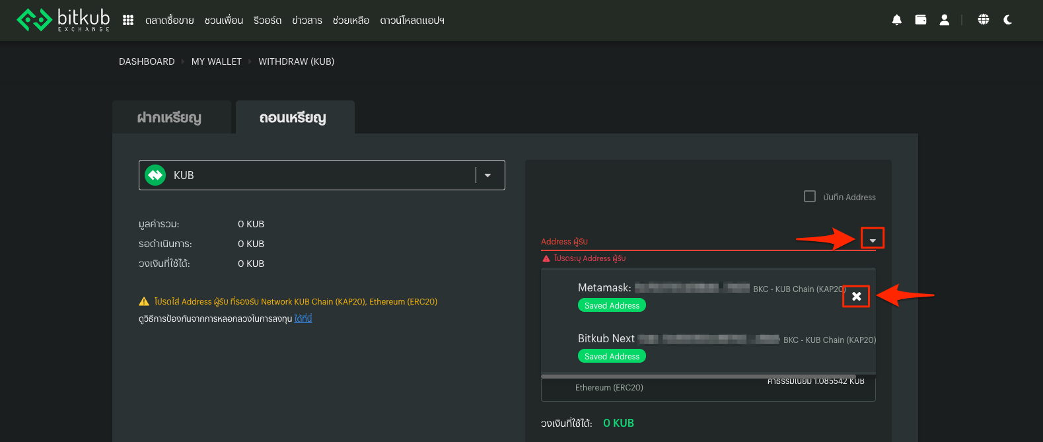Open the language globe icon
Screen dimensions: 1043x442
pyautogui.click(x=984, y=20)
